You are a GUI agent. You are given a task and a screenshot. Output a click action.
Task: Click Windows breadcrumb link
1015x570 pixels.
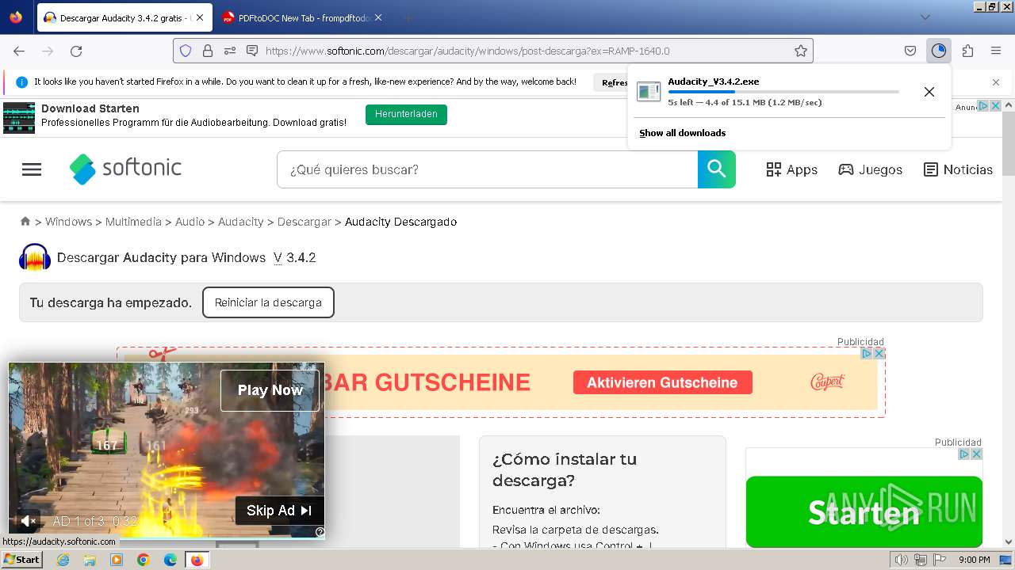pyautogui.click(x=68, y=222)
